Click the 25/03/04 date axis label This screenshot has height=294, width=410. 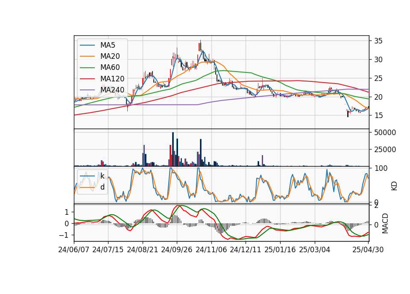click(x=315, y=250)
